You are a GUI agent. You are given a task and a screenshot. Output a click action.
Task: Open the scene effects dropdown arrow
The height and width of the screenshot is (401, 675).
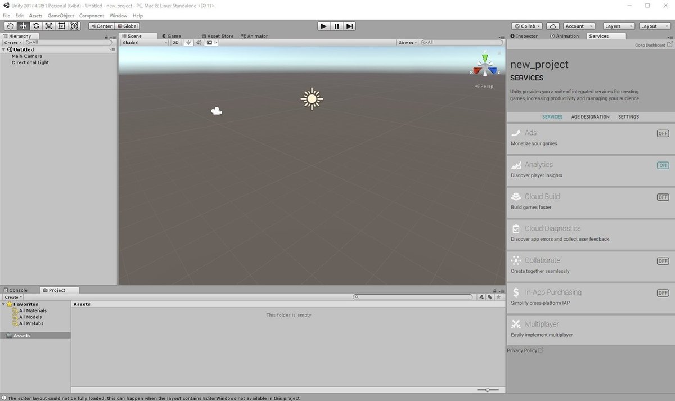coord(216,43)
